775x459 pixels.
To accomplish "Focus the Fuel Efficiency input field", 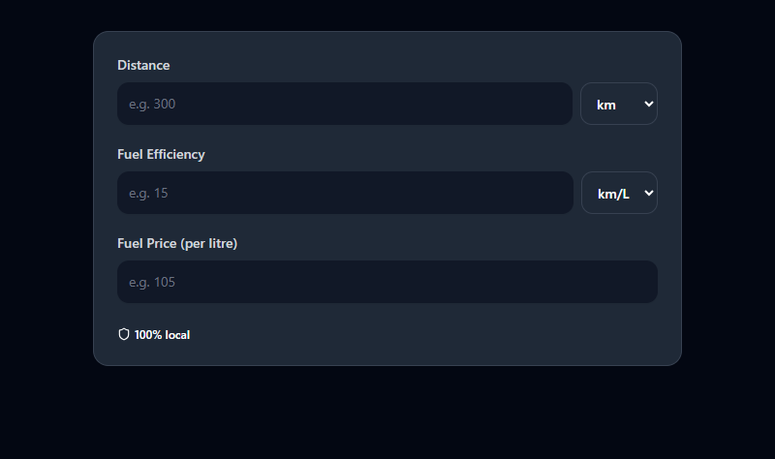I will [345, 193].
